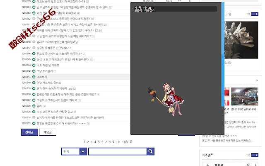The width and height of the screenshot is (265, 166).
Task: Click the text-post icon beside post 7280352
Action: [34, 19]
